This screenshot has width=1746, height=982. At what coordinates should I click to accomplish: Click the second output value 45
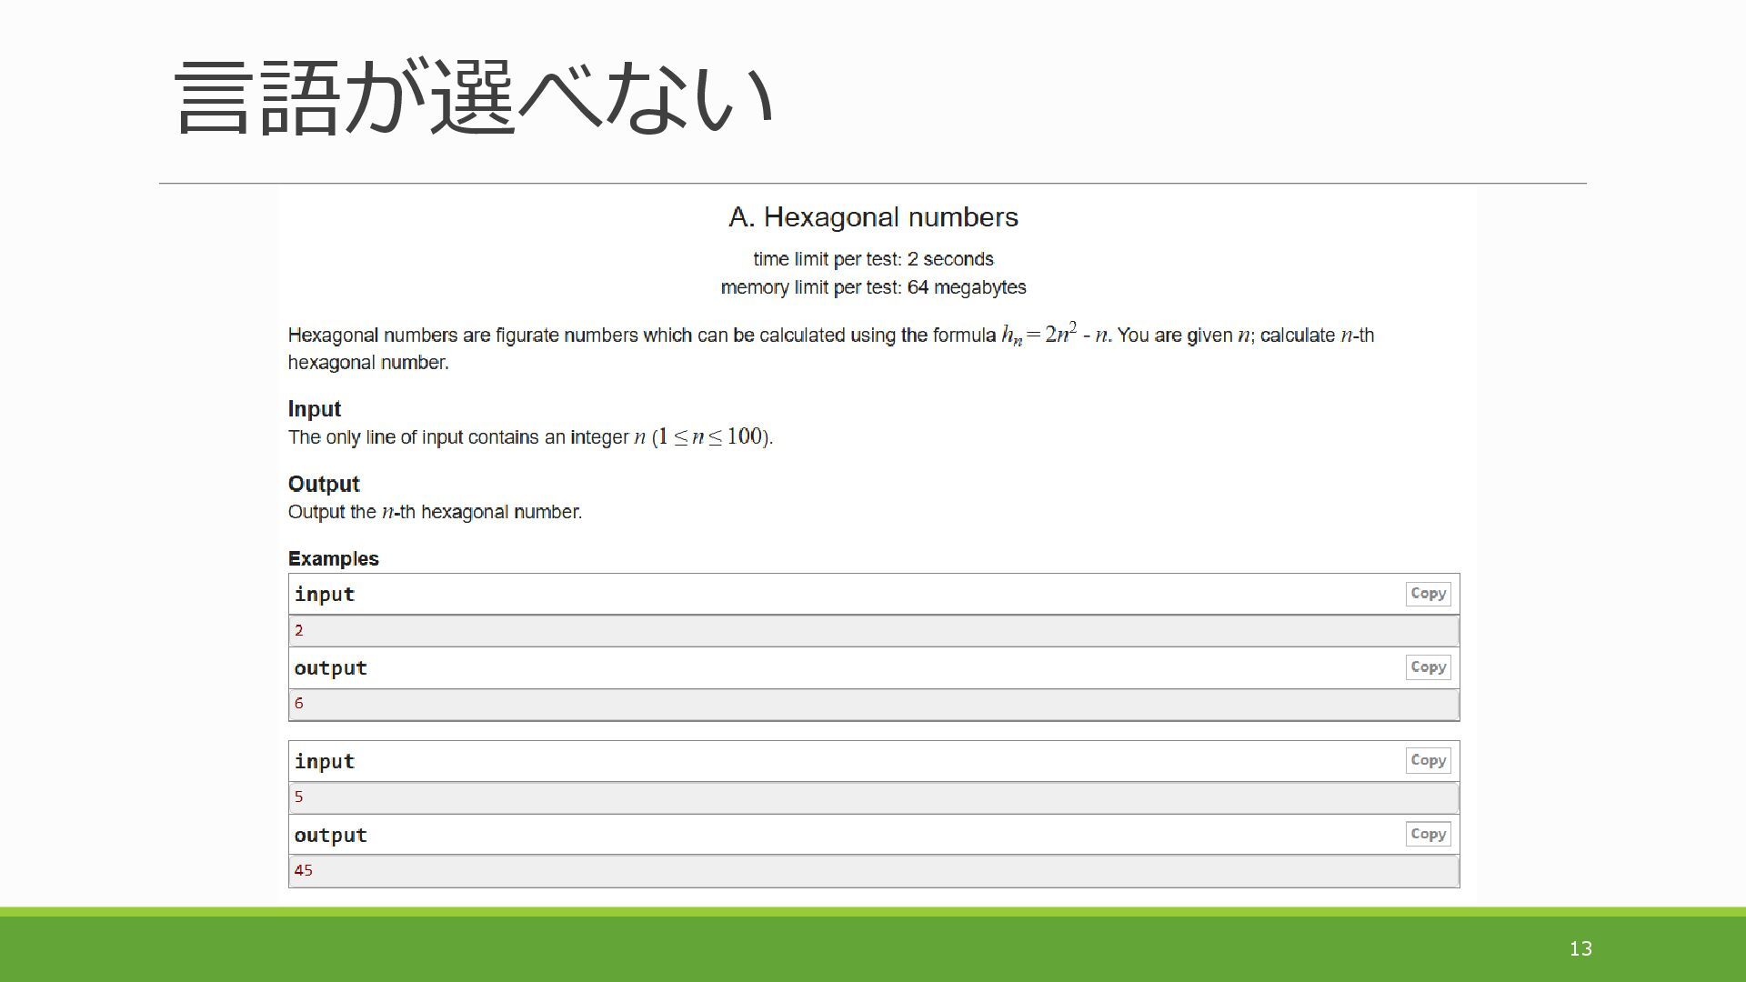tap(304, 871)
